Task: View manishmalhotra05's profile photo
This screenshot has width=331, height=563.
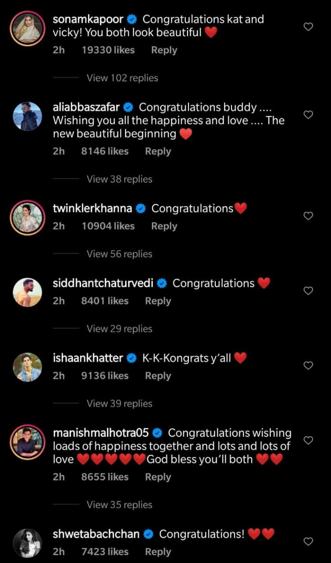Action: (x=27, y=441)
